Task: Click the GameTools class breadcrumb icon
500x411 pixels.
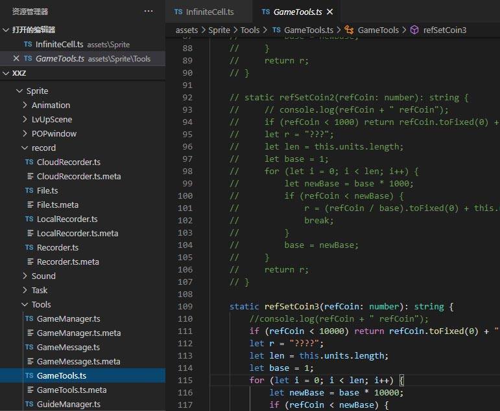Action: [348, 30]
